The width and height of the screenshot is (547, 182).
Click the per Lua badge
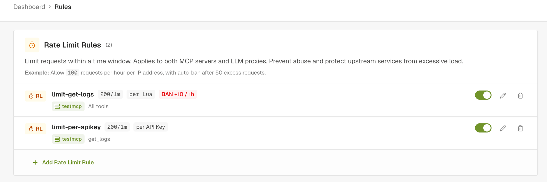(x=141, y=94)
